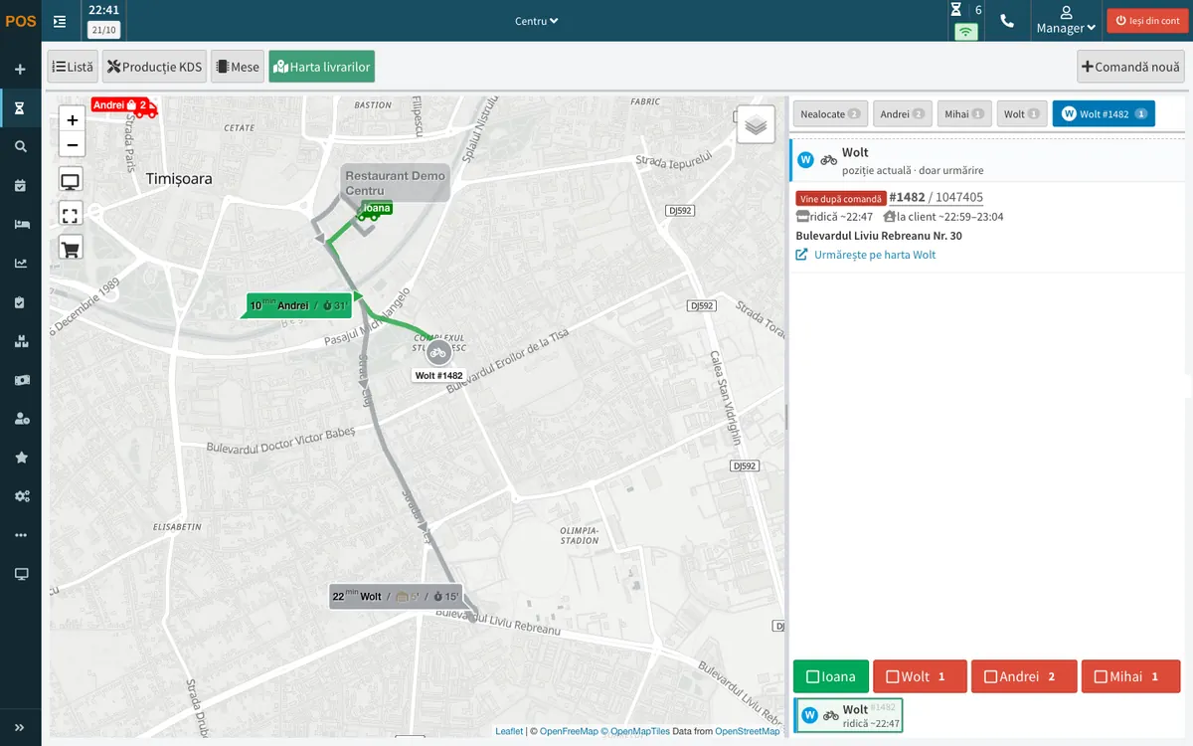Click the shopping cart map control
1193x746 pixels.
(x=71, y=247)
